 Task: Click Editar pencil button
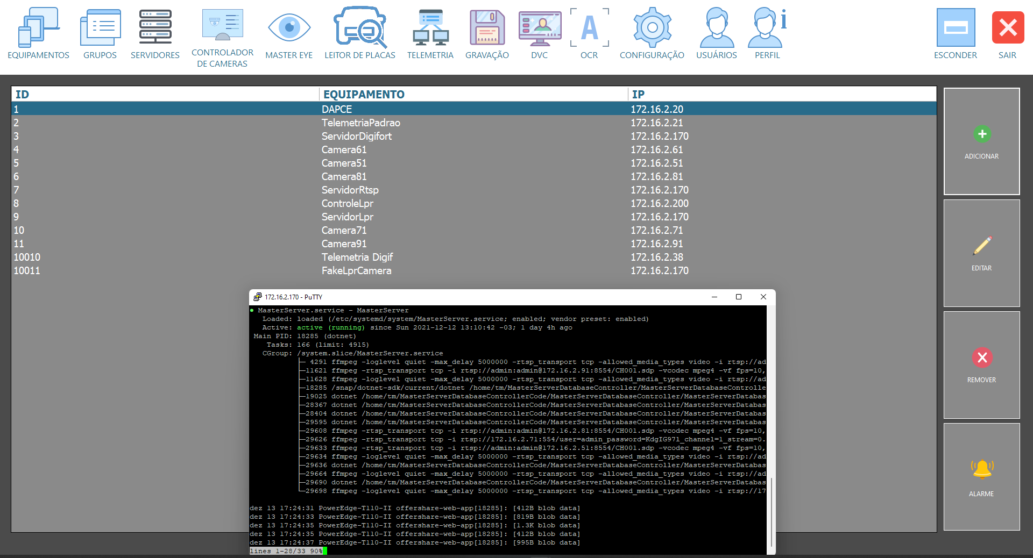pos(982,253)
